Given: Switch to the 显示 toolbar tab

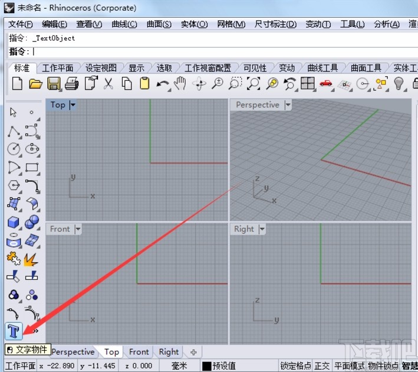Looking at the screenshot, I should [x=136, y=68].
